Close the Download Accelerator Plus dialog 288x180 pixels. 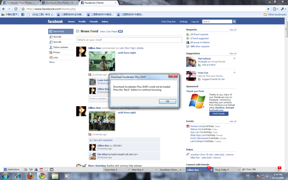[173, 76]
